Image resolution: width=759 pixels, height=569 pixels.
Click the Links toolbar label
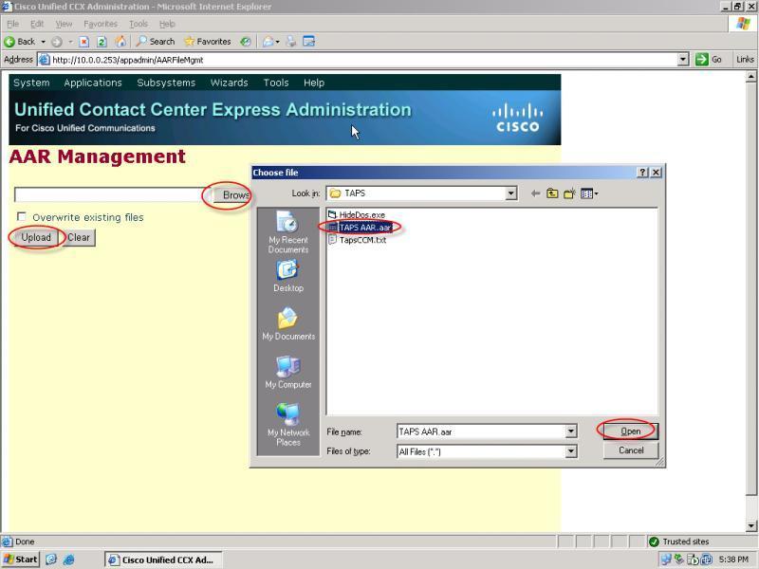click(x=745, y=60)
